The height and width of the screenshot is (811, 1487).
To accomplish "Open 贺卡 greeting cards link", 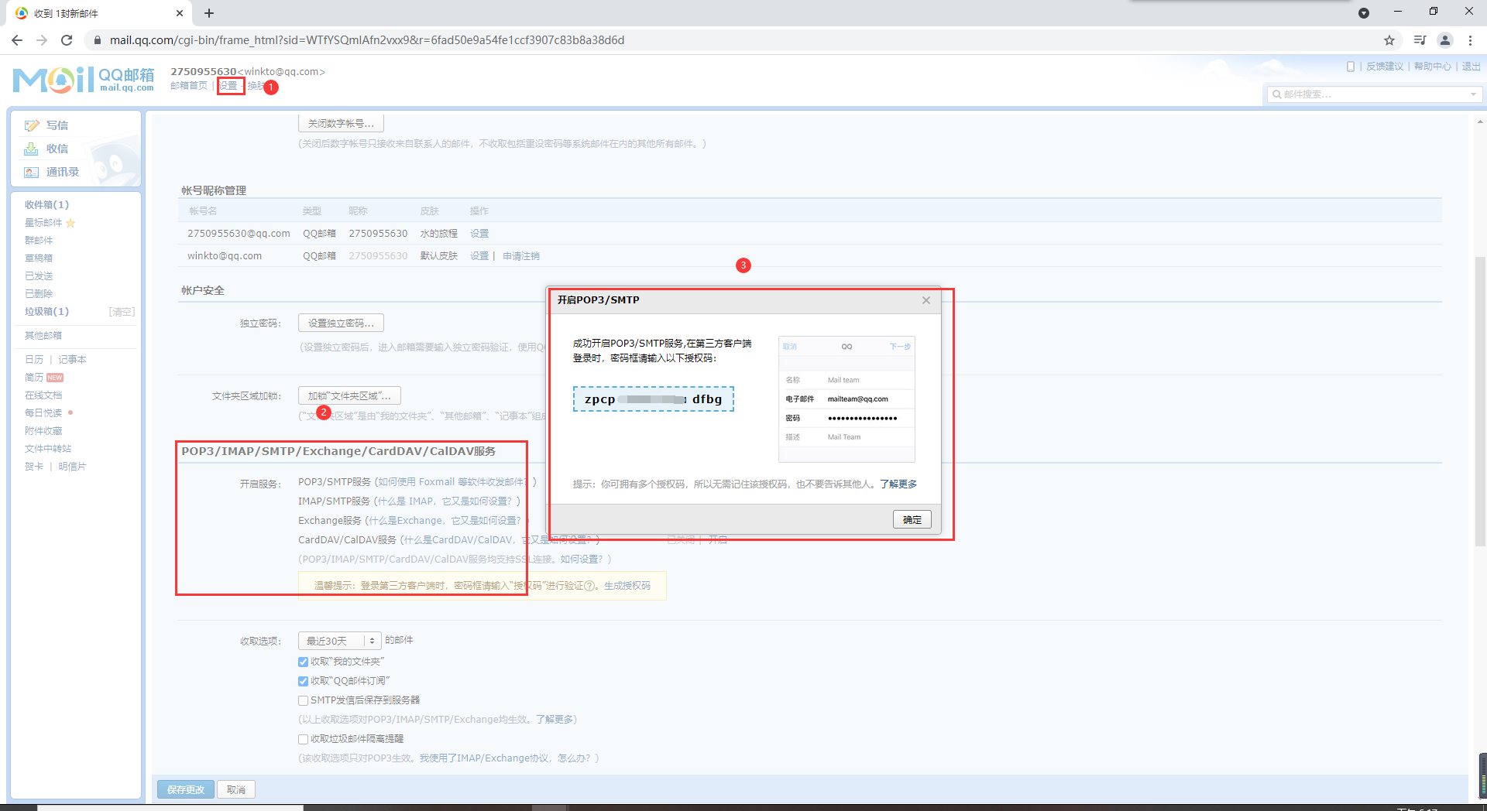I will pos(34,467).
